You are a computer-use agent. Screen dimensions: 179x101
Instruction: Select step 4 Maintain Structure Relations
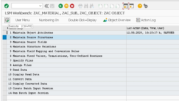tap(67, 47)
